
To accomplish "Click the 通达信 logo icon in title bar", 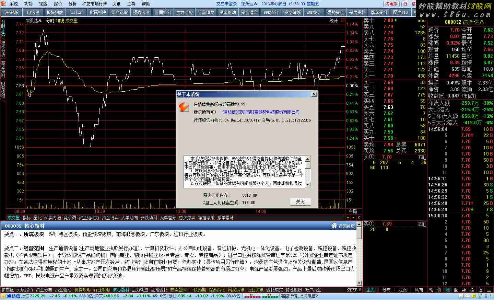I will tap(4, 4).
